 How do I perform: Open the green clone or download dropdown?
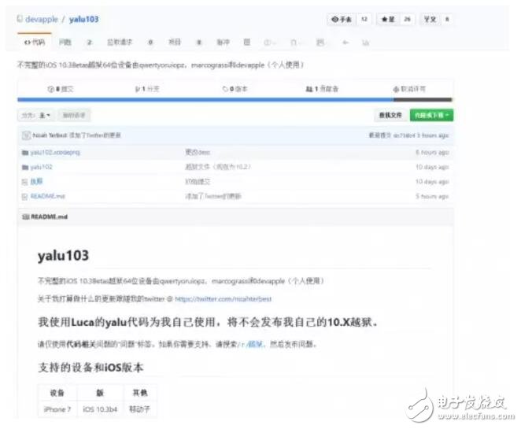(x=430, y=116)
